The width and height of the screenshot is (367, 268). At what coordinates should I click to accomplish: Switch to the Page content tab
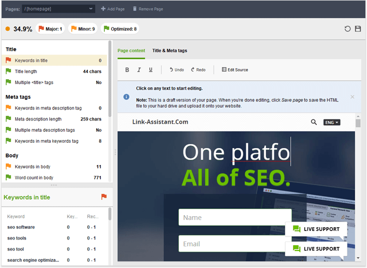click(131, 51)
